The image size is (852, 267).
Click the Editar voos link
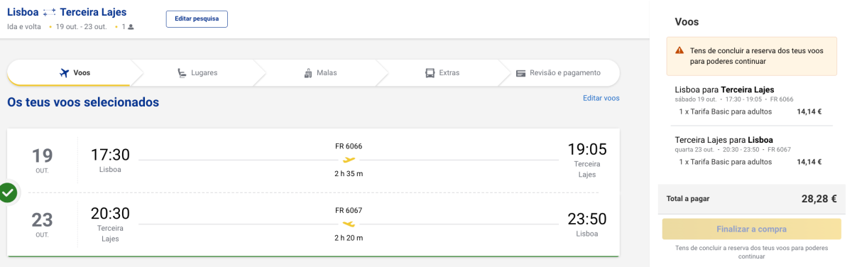click(601, 98)
